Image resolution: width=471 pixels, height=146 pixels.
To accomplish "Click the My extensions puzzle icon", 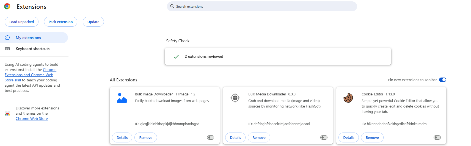I will point(8,38).
